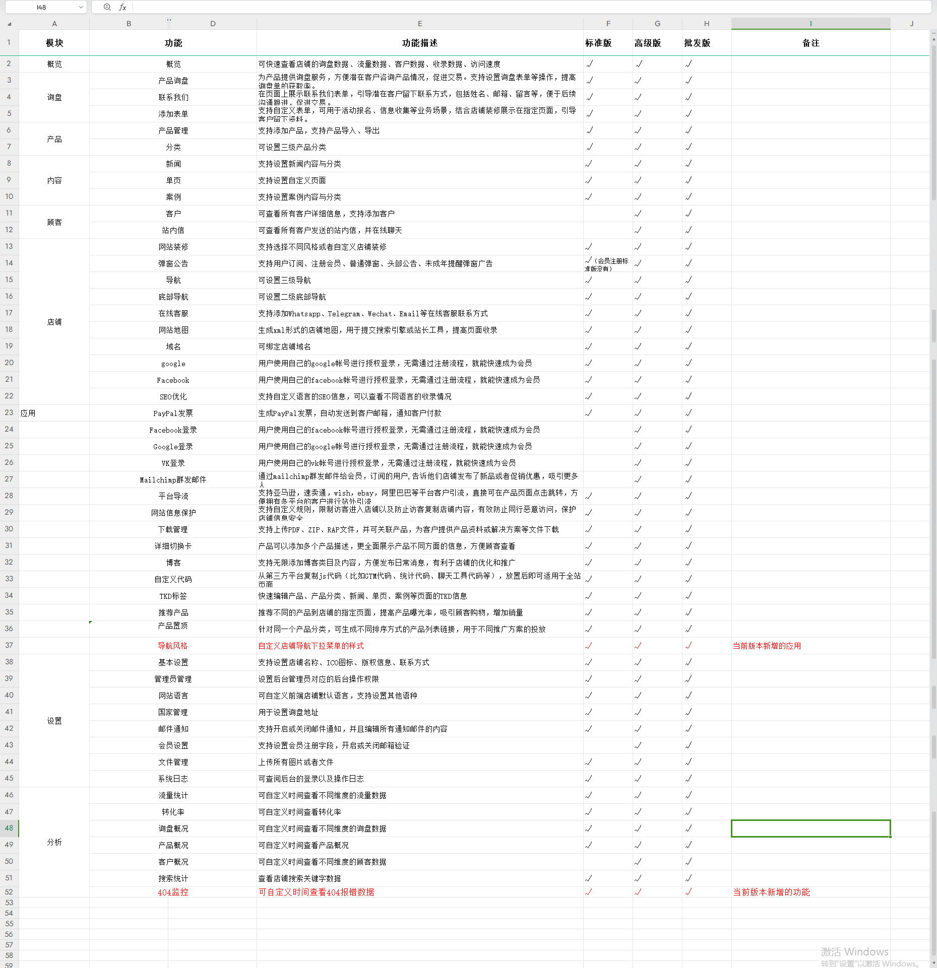Click the TKD标签 function cell
937x968 pixels.
[x=173, y=596]
